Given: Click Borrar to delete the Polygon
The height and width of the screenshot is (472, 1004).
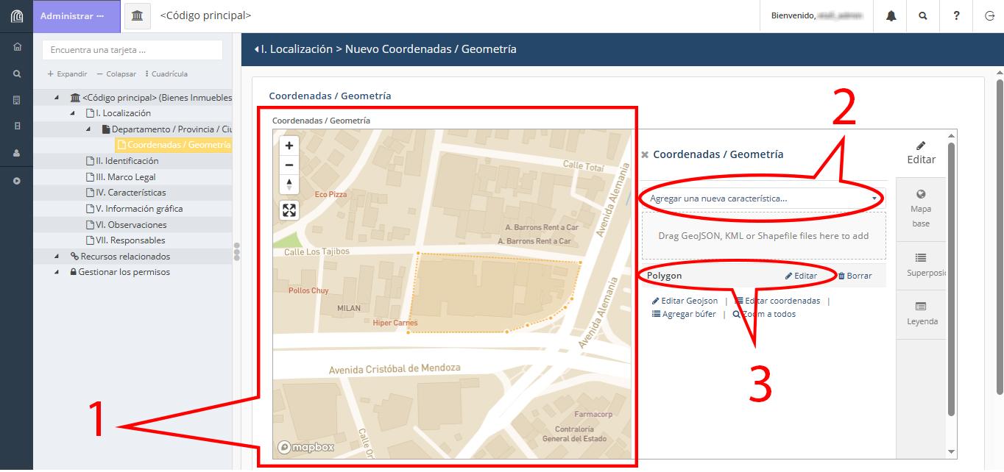Looking at the screenshot, I should pyautogui.click(x=854, y=276).
